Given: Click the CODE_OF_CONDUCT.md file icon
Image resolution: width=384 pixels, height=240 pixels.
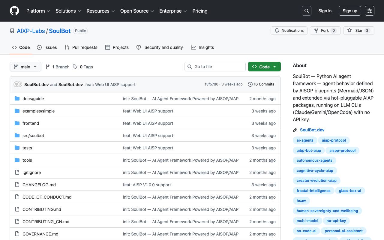Looking at the screenshot, I should 17,197.
